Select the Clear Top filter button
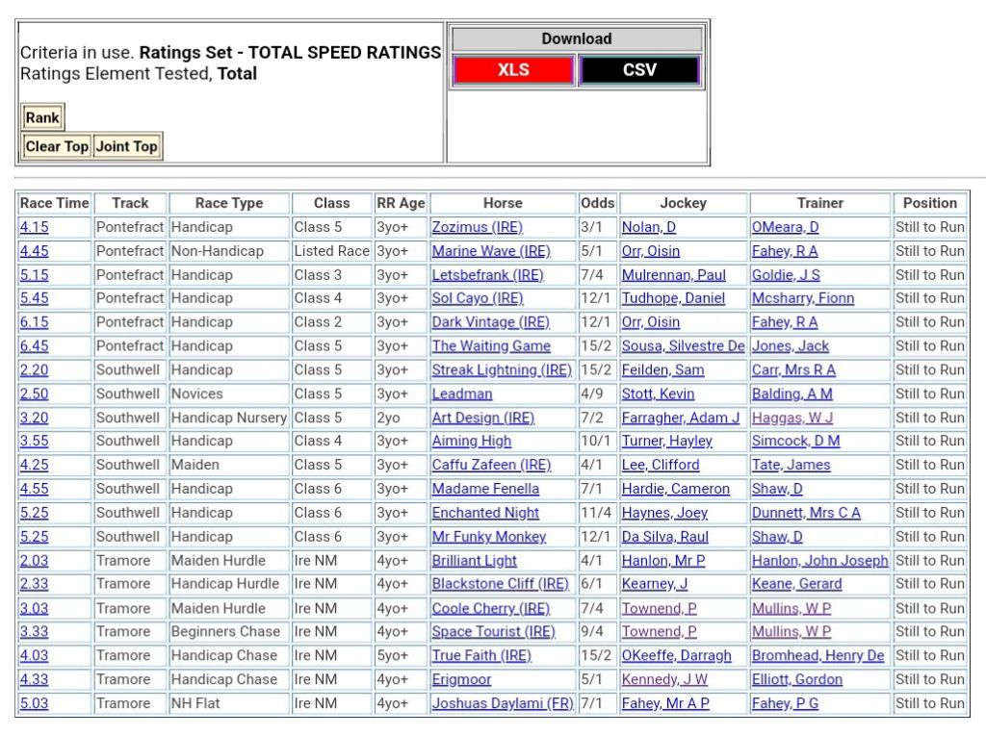The image size is (986, 736). coord(57,146)
